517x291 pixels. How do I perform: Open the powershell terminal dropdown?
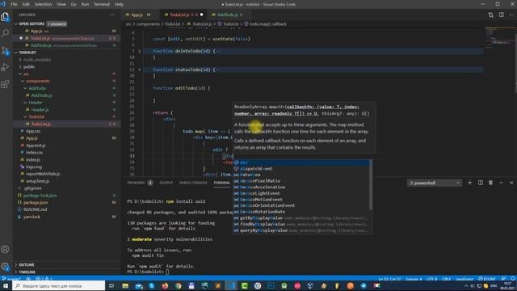(435, 183)
